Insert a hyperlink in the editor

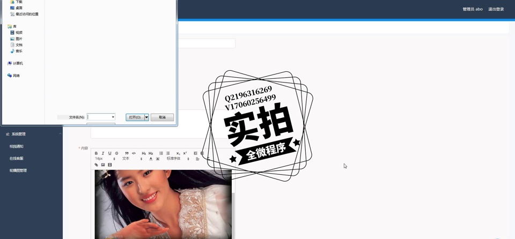click(x=96, y=165)
